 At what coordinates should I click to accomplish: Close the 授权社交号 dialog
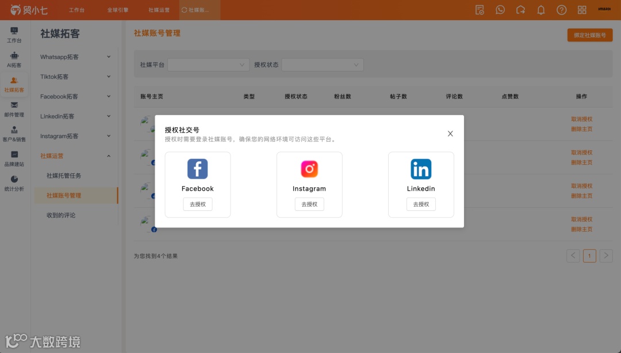click(450, 134)
